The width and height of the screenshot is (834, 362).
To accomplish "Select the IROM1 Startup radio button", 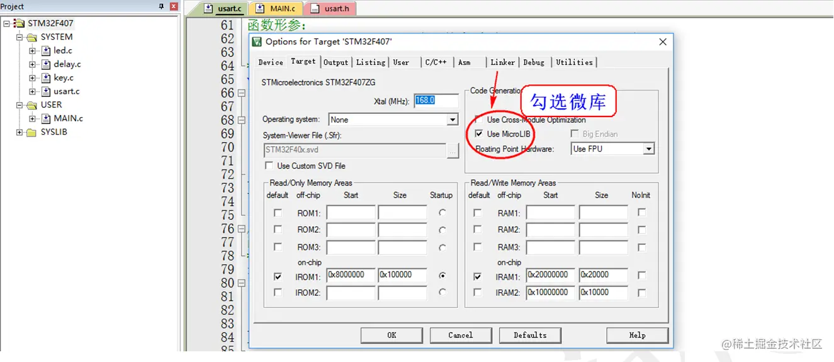I will tap(442, 276).
